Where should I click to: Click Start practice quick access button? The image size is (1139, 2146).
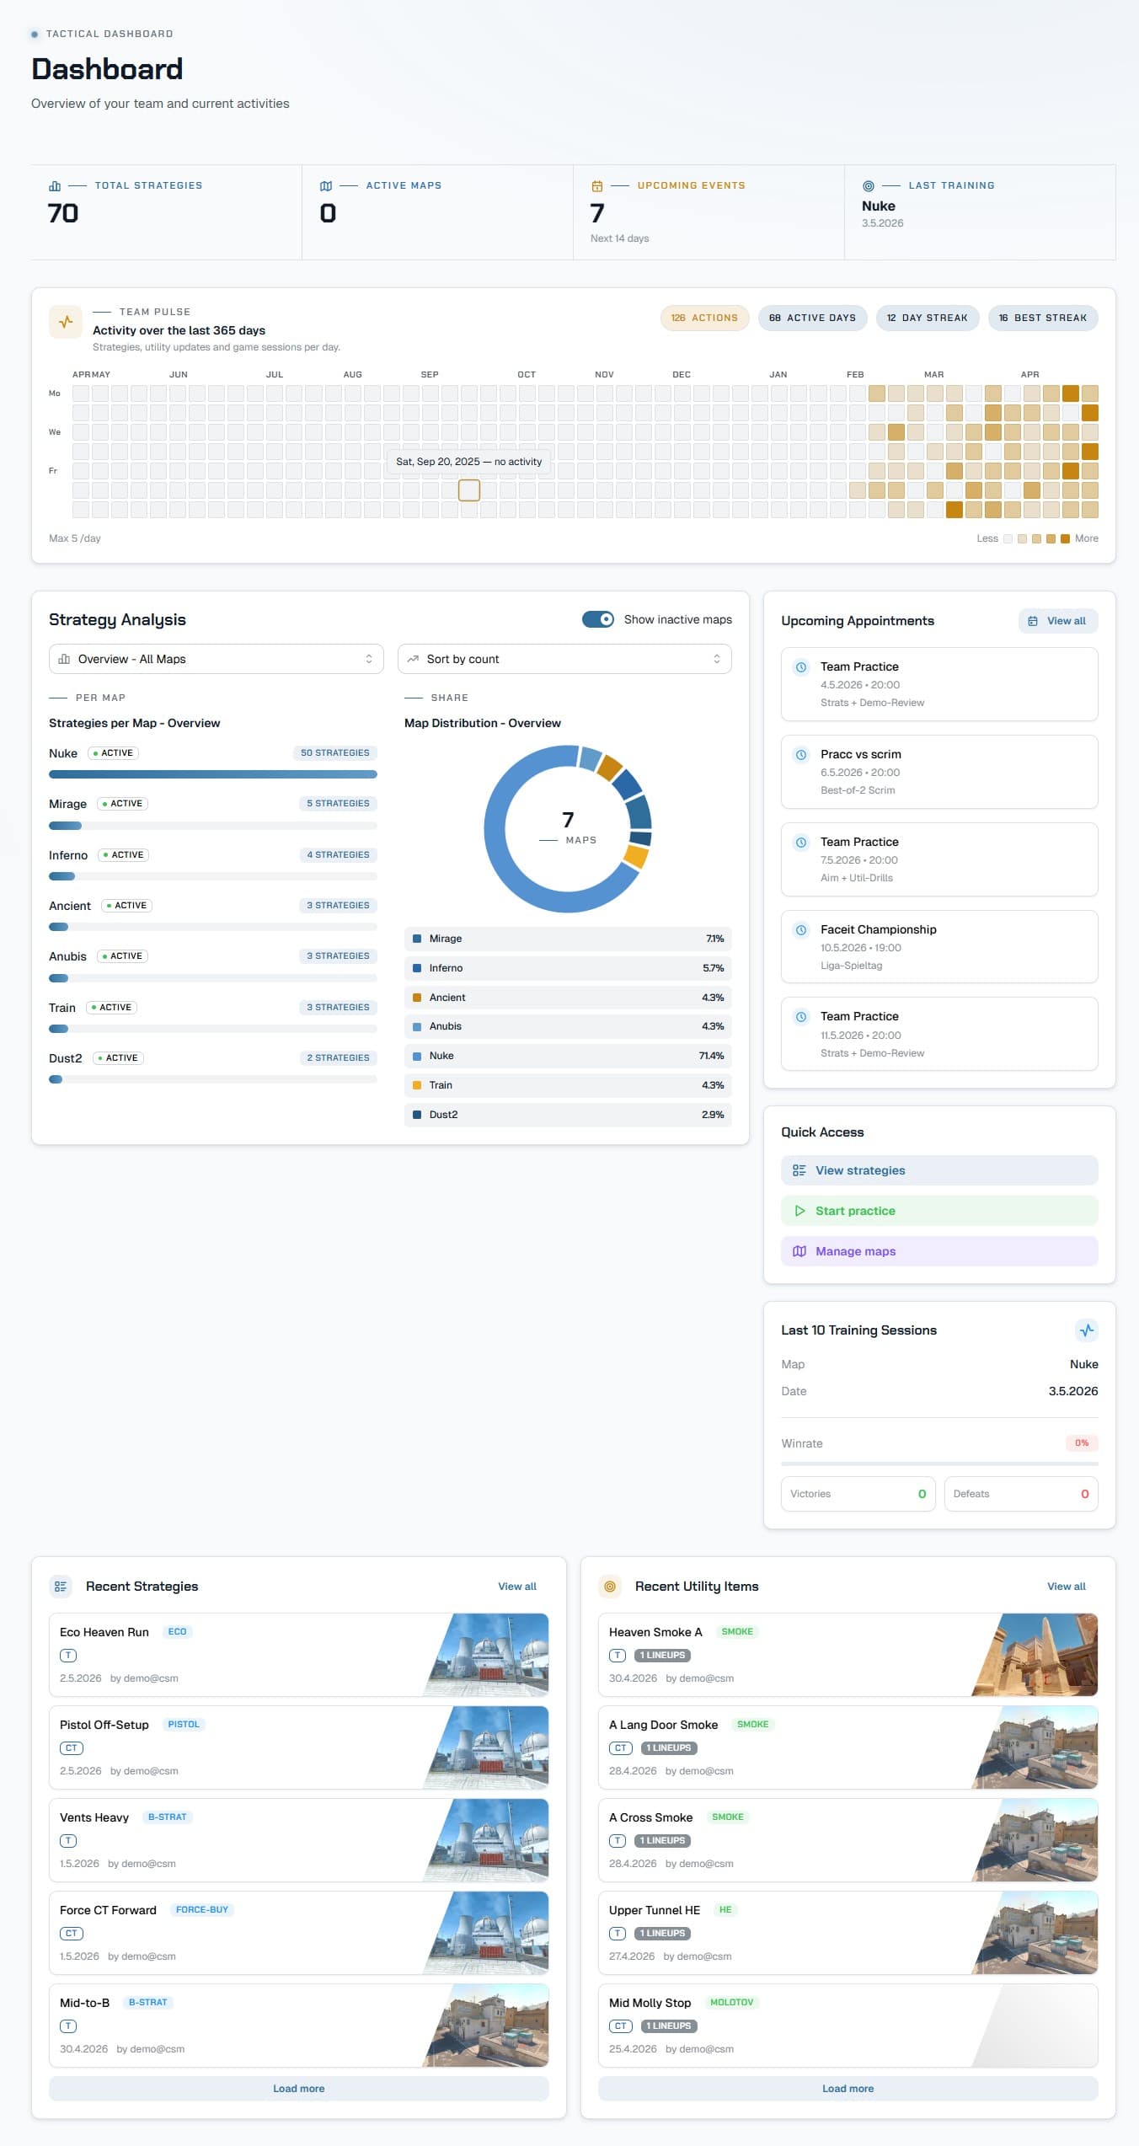[939, 1211]
